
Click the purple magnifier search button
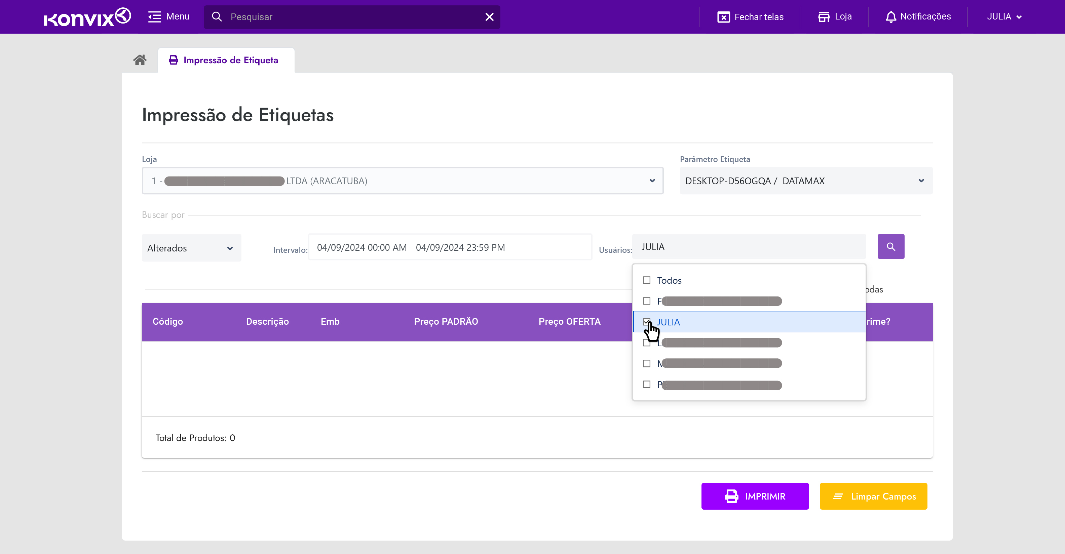tap(890, 247)
